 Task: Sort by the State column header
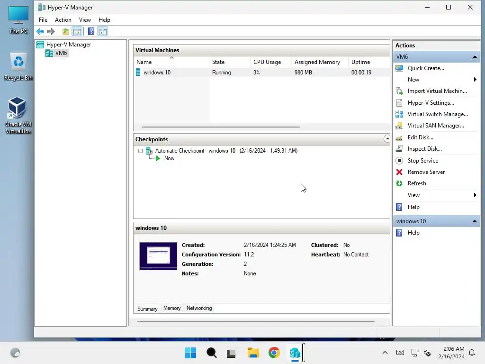(230, 62)
